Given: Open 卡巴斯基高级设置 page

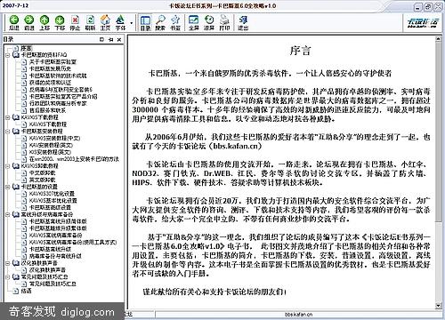Looking at the screenshot, I should (x=50, y=208).
